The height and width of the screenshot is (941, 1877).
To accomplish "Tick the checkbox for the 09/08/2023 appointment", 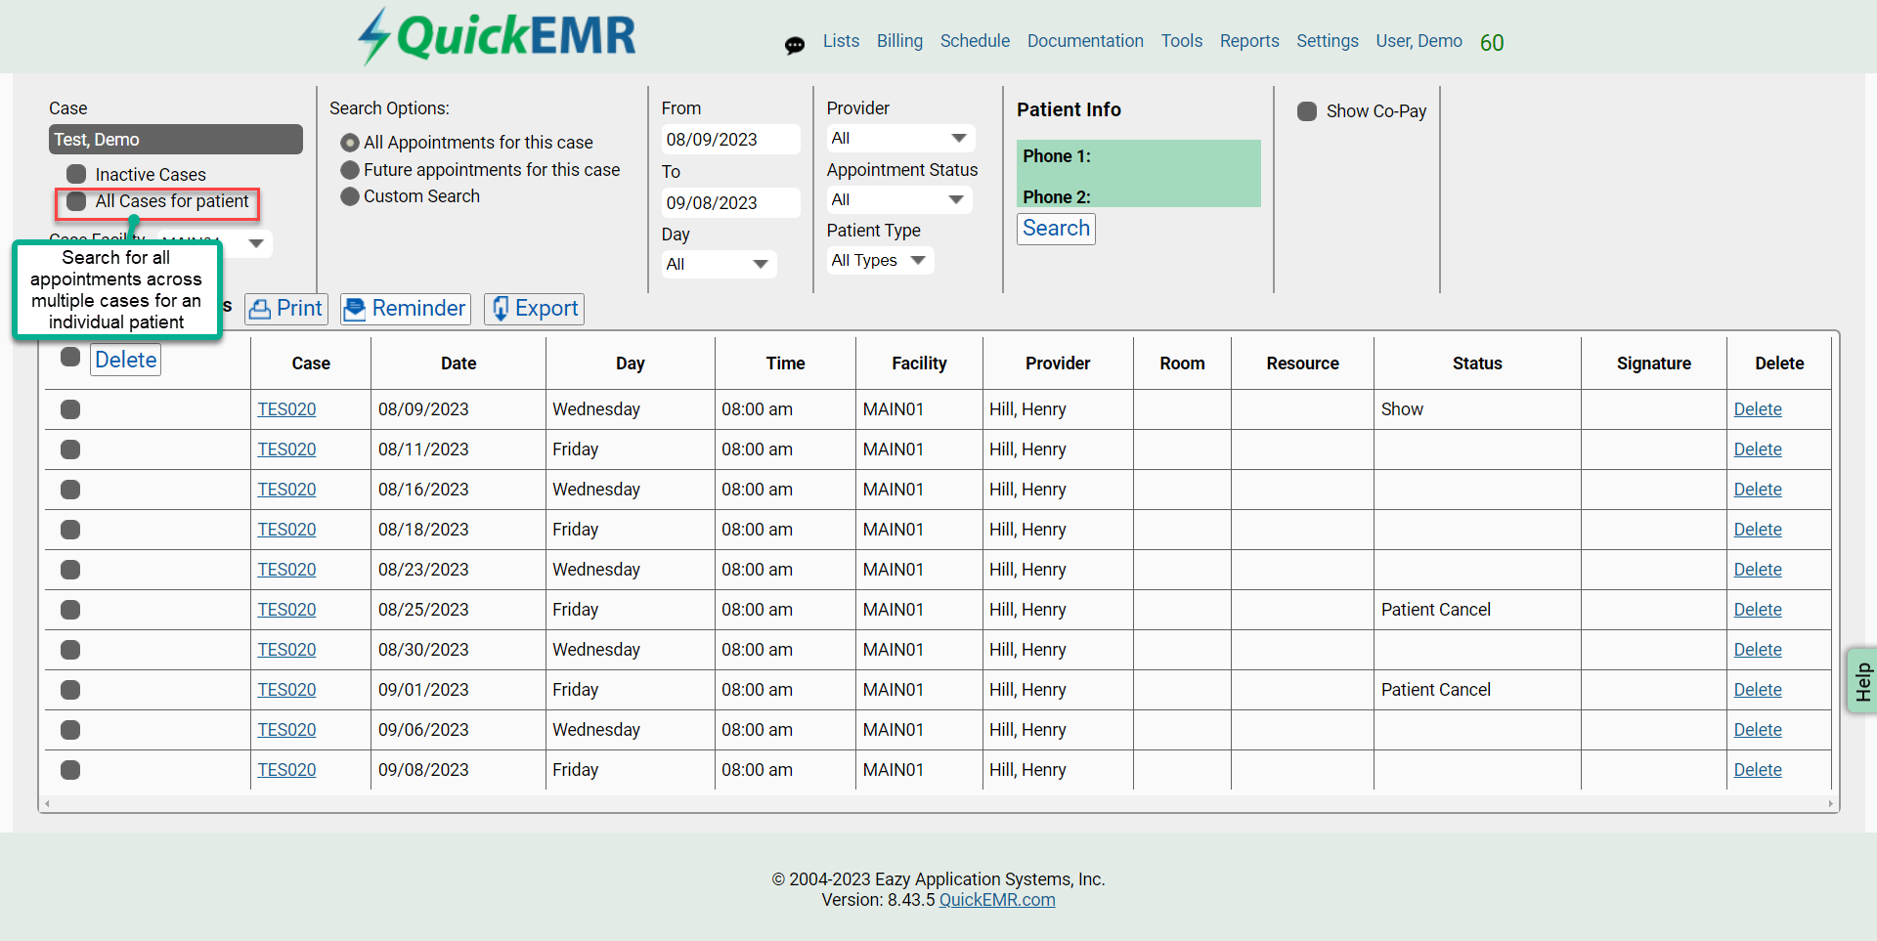I will (70, 770).
